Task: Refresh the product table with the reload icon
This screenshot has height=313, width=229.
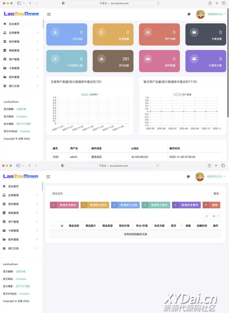Action: point(207,216)
